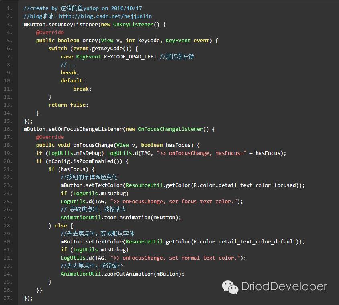Click 'if (LogUtils.mIsDebug)' on line 31
This screenshot has height=305, width=339.
(94, 250)
